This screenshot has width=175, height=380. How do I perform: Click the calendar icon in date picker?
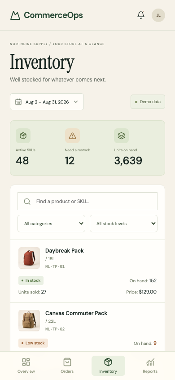[x=18, y=102]
